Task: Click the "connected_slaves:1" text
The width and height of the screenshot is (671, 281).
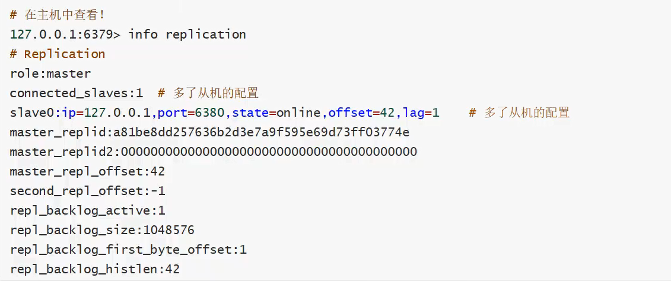Action: 76,93
